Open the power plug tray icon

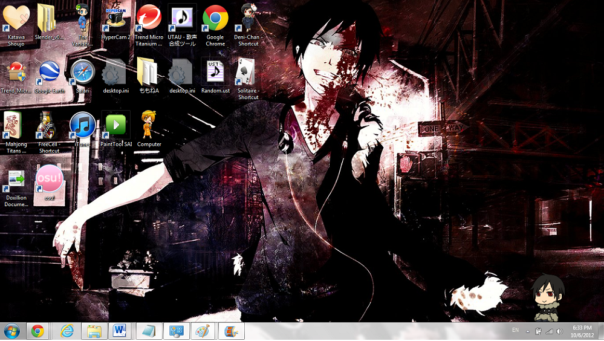click(539, 331)
